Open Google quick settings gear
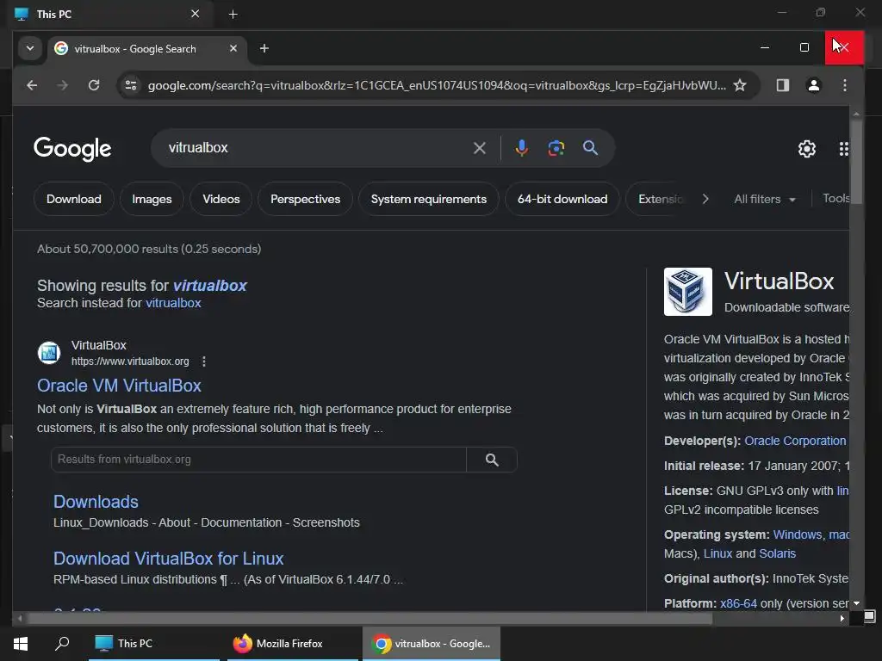The height and width of the screenshot is (661, 882). pos(806,148)
